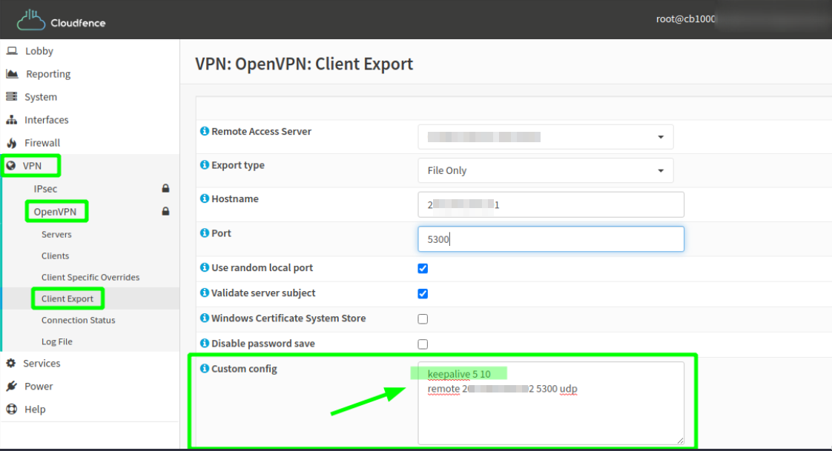Enable Windows Certificate System Store checkbox
The width and height of the screenshot is (832, 451).
click(423, 318)
